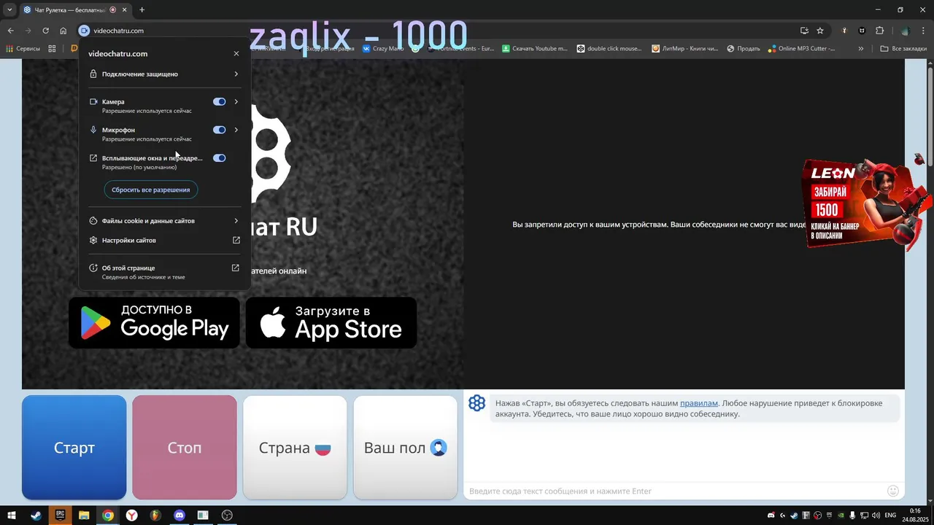Open Discord from the taskbar
This screenshot has height=525, width=934.
coord(180,516)
